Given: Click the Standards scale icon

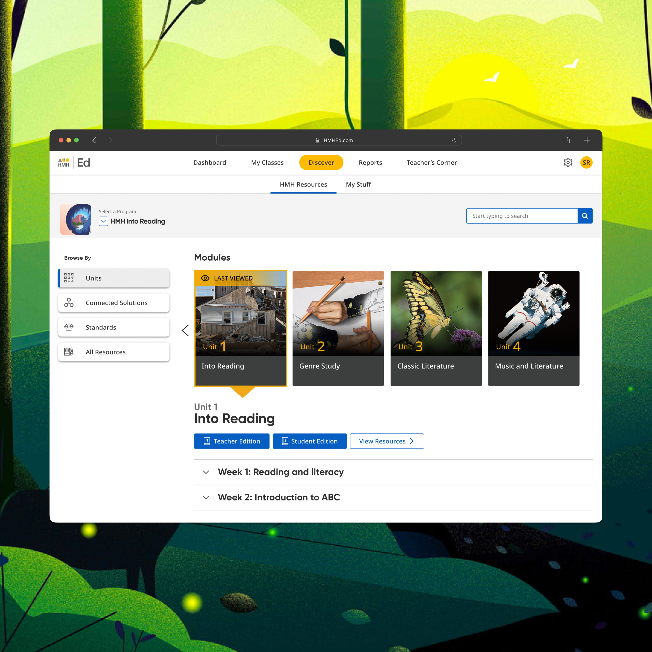Looking at the screenshot, I should pyautogui.click(x=69, y=327).
